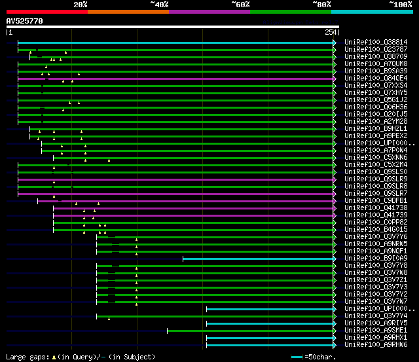This screenshot has width=419, height=362.
Task: Click the cyan 50char scale bar icon
Action: [x=297, y=357]
